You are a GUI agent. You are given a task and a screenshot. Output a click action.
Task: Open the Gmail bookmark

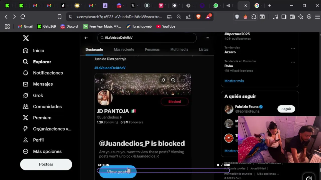pos(25,26)
